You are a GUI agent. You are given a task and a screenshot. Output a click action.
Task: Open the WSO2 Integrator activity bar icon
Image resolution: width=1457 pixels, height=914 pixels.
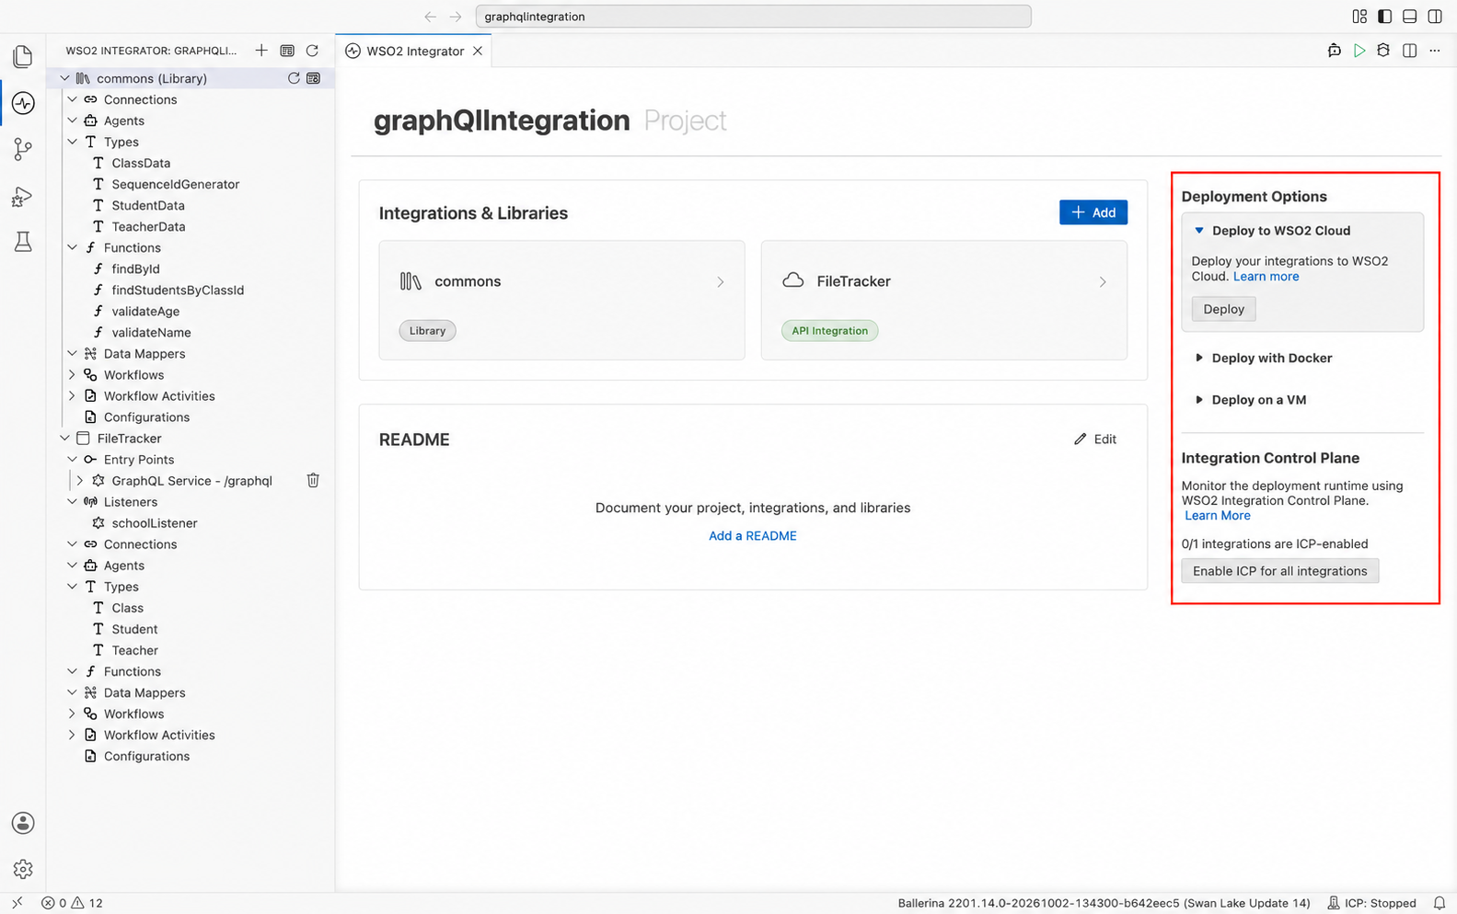[x=23, y=103]
